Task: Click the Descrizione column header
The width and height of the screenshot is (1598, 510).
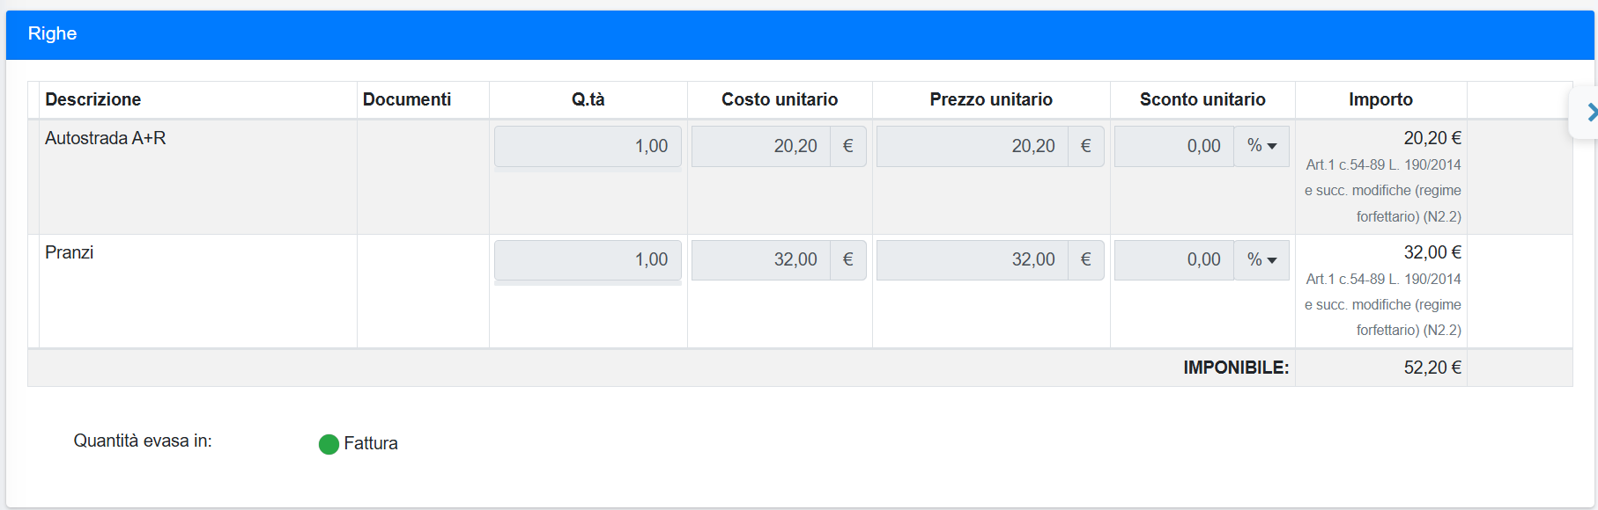Action: click(93, 99)
